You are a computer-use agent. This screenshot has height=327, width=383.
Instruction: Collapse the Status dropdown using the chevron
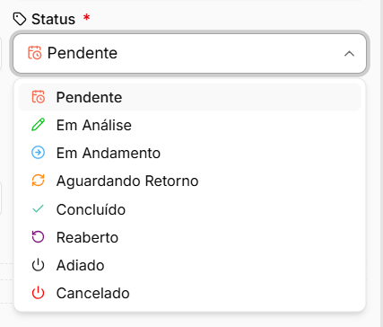349,54
